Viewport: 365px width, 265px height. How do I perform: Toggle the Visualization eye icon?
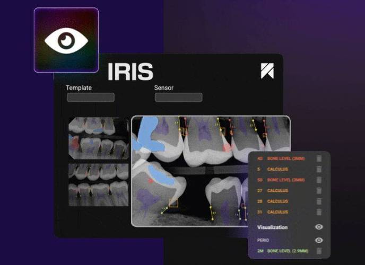[319, 227]
